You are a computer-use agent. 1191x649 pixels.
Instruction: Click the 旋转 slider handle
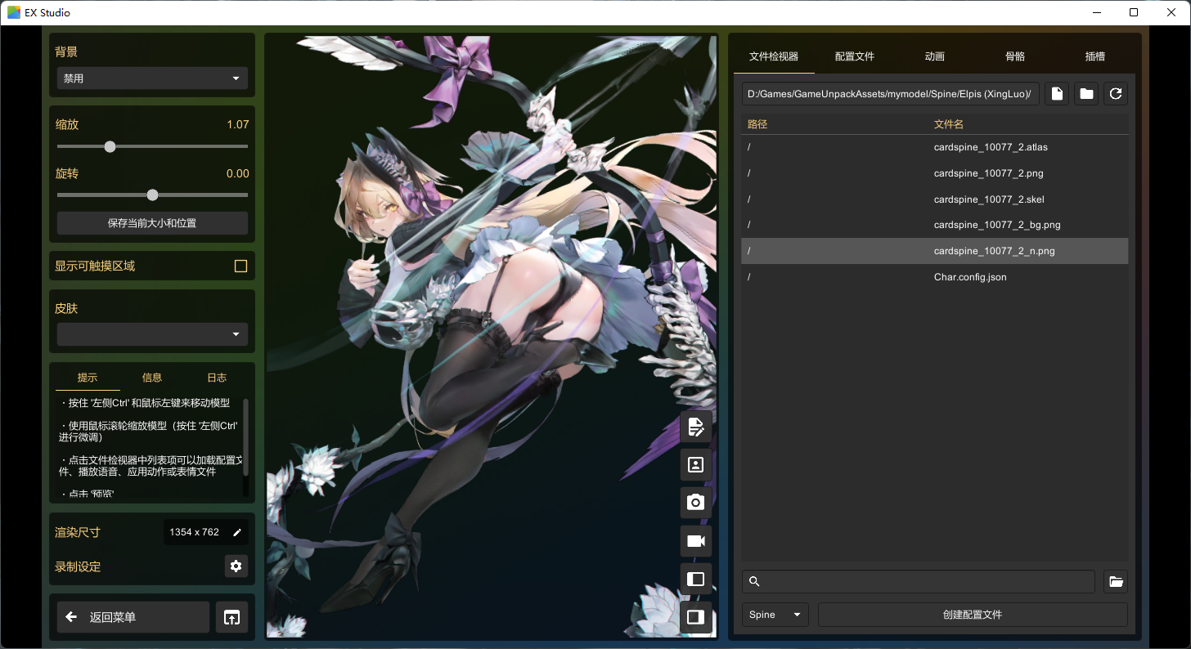point(152,195)
